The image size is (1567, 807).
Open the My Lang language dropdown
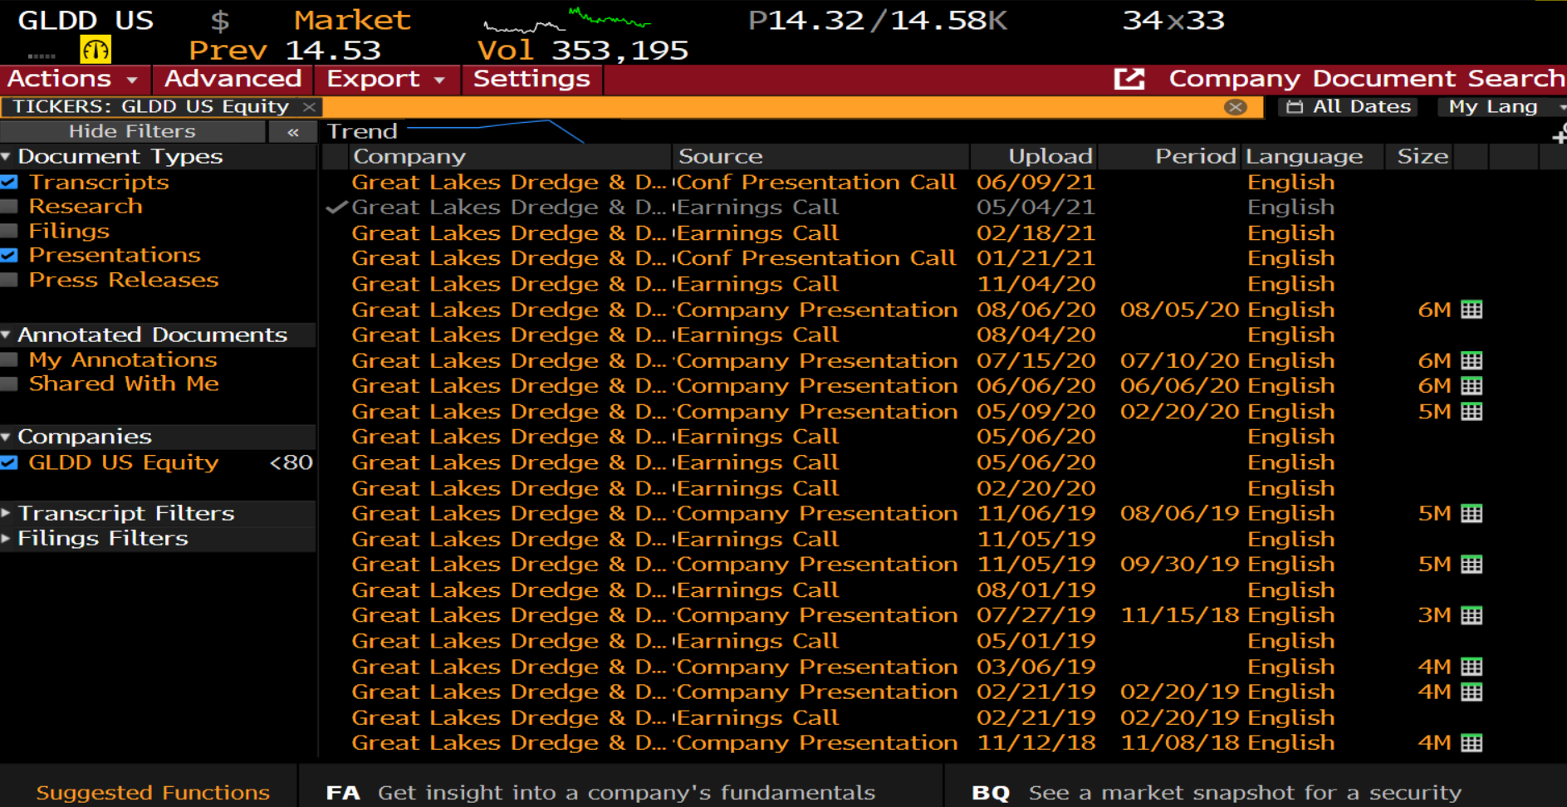[x=1502, y=106]
